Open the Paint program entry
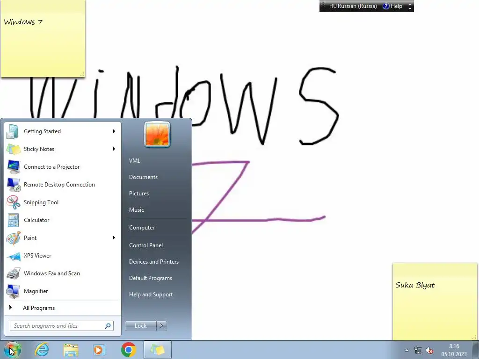The width and height of the screenshot is (479, 359). coord(63,238)
